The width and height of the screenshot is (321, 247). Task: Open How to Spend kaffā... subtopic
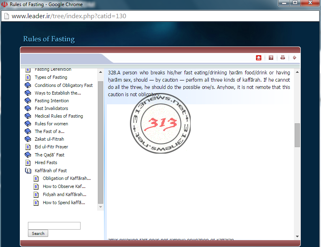click(x=64, y=203)
